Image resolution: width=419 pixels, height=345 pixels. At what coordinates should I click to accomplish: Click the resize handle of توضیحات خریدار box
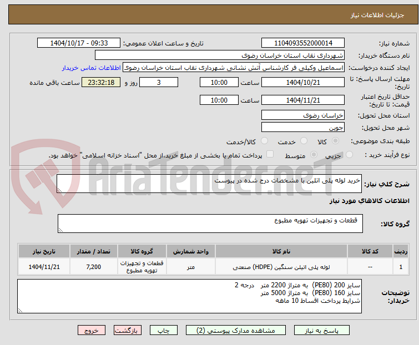point(20,310)
